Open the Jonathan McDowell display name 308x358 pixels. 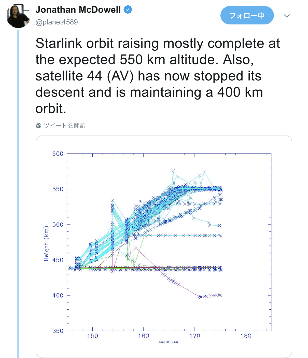coord(78,10)
